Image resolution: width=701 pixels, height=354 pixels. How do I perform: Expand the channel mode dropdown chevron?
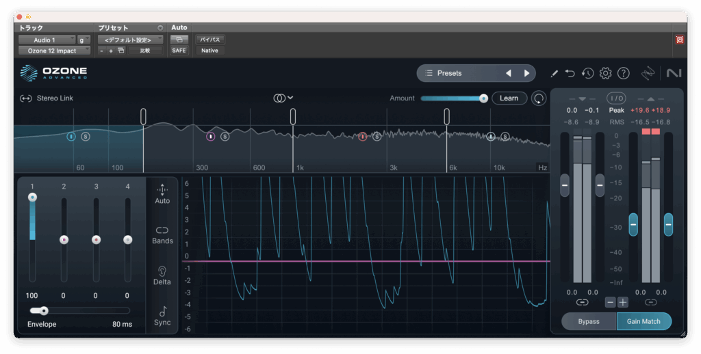290,98
